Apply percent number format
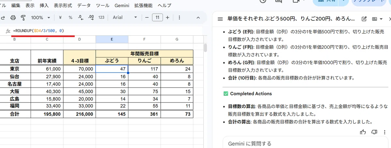The width and height of the screenshot is (391, 148). (70, 18)
